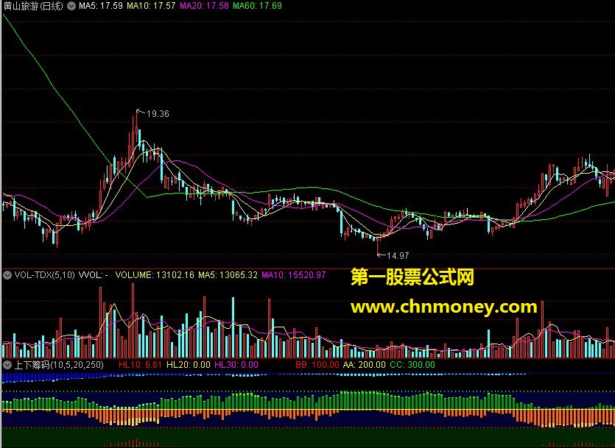Click the BB: 100.00 value

pyautogui.click(x=317, y=365)
